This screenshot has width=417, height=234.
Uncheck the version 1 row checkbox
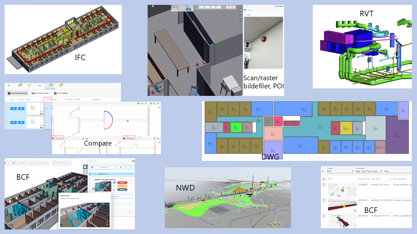point(7,123)
